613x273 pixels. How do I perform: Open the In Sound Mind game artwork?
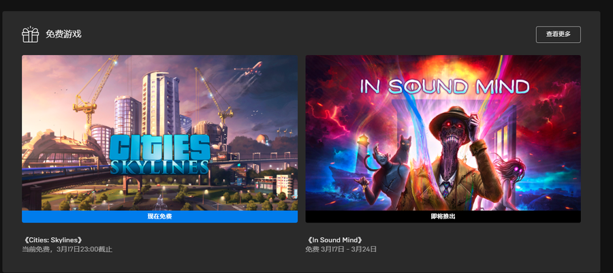[x=443, y=133]
